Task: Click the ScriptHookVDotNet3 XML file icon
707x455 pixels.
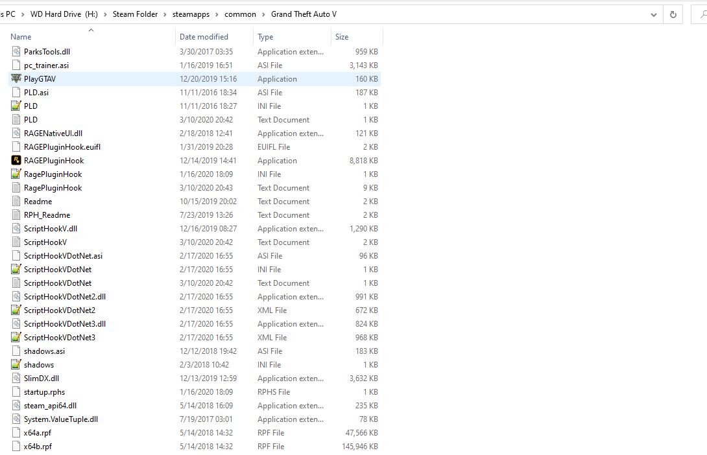Action: tap(16, 338)
